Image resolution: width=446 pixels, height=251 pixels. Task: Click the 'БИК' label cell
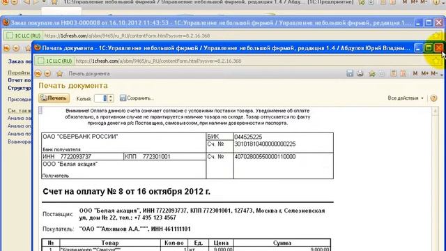click(220, 137)
